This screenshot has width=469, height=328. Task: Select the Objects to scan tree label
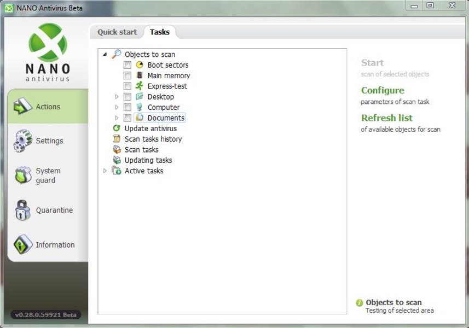[x=150, y=54]
